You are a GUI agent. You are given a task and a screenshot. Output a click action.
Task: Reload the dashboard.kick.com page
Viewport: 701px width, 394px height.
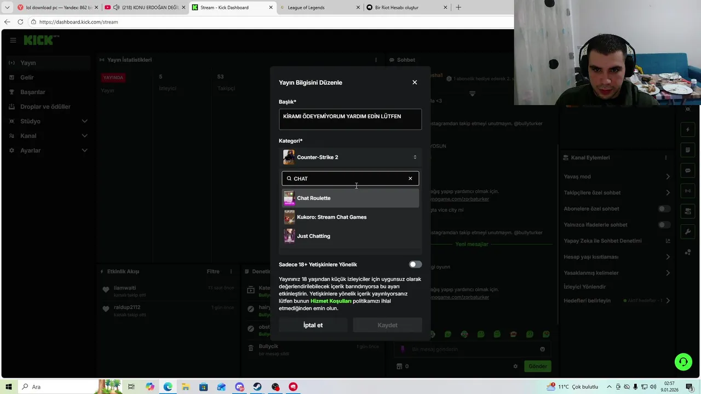coord(20,22)
